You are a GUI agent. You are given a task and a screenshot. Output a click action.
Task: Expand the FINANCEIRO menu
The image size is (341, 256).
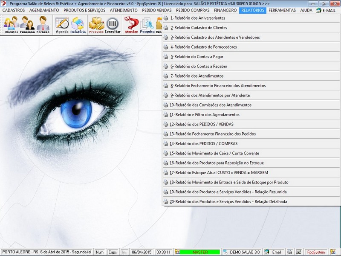click(225, 10)
